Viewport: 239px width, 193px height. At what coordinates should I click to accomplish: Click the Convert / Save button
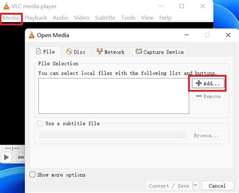169,186
